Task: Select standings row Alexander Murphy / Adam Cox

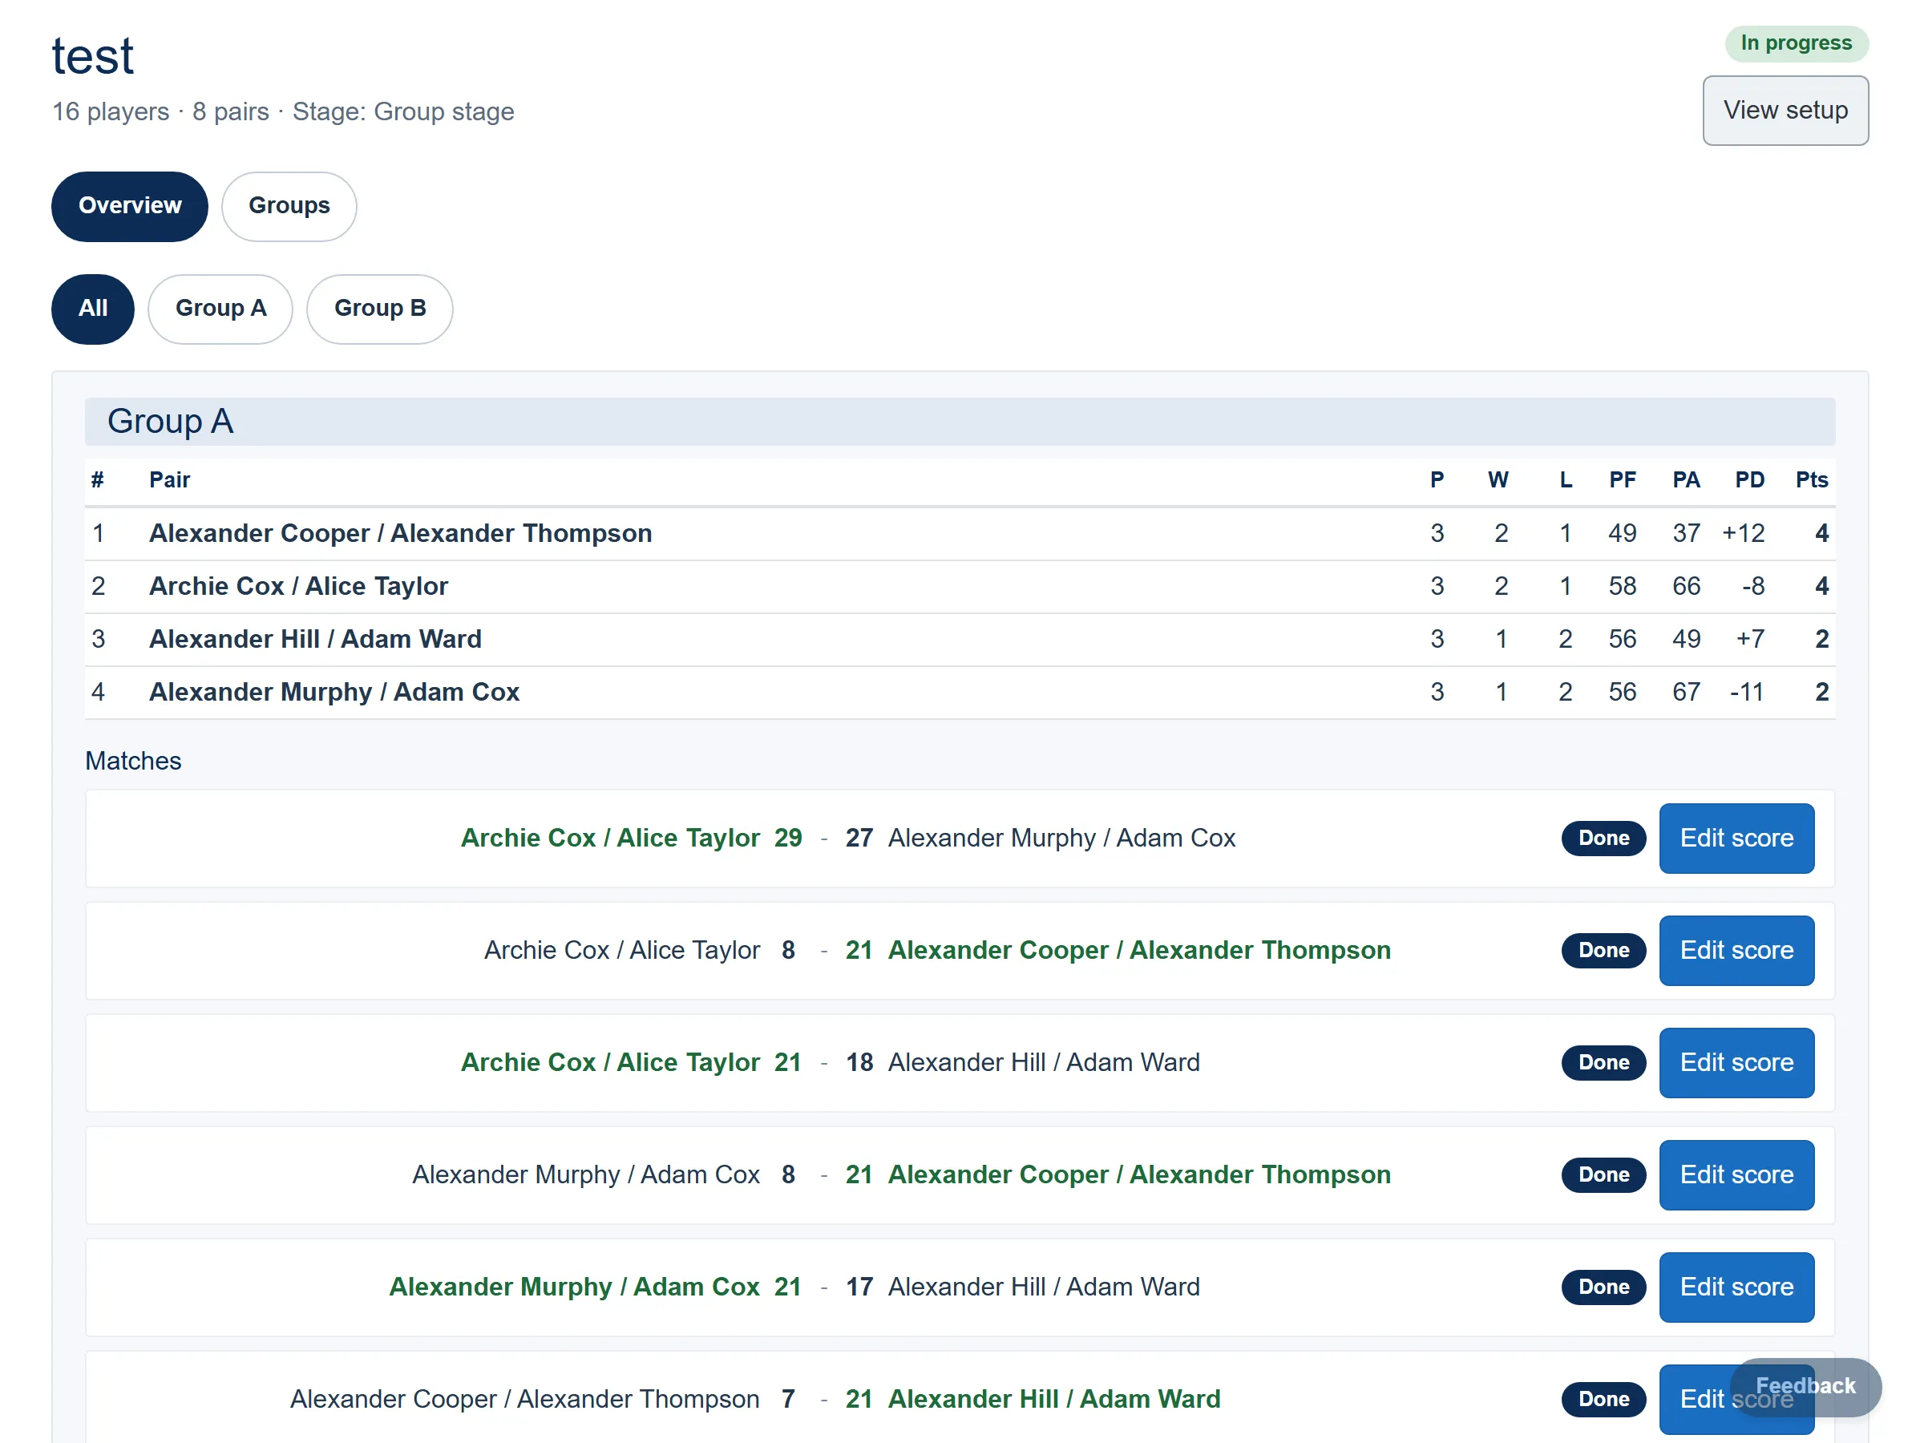Action: click(x=959, y=692)
